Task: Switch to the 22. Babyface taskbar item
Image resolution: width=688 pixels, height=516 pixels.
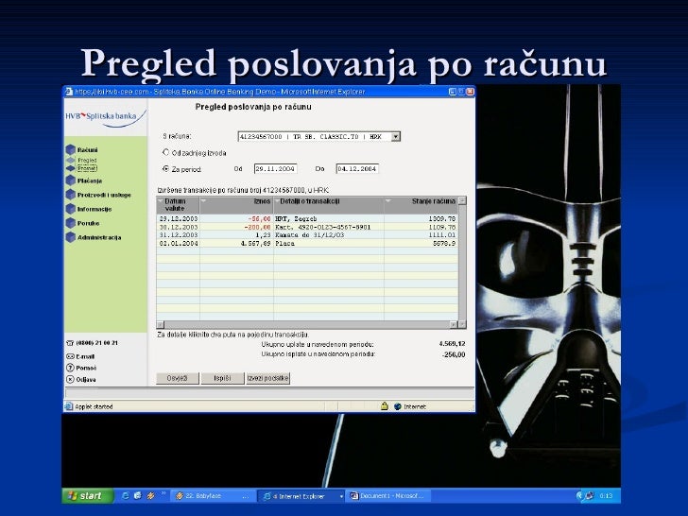Action: (x=213, y=496)
